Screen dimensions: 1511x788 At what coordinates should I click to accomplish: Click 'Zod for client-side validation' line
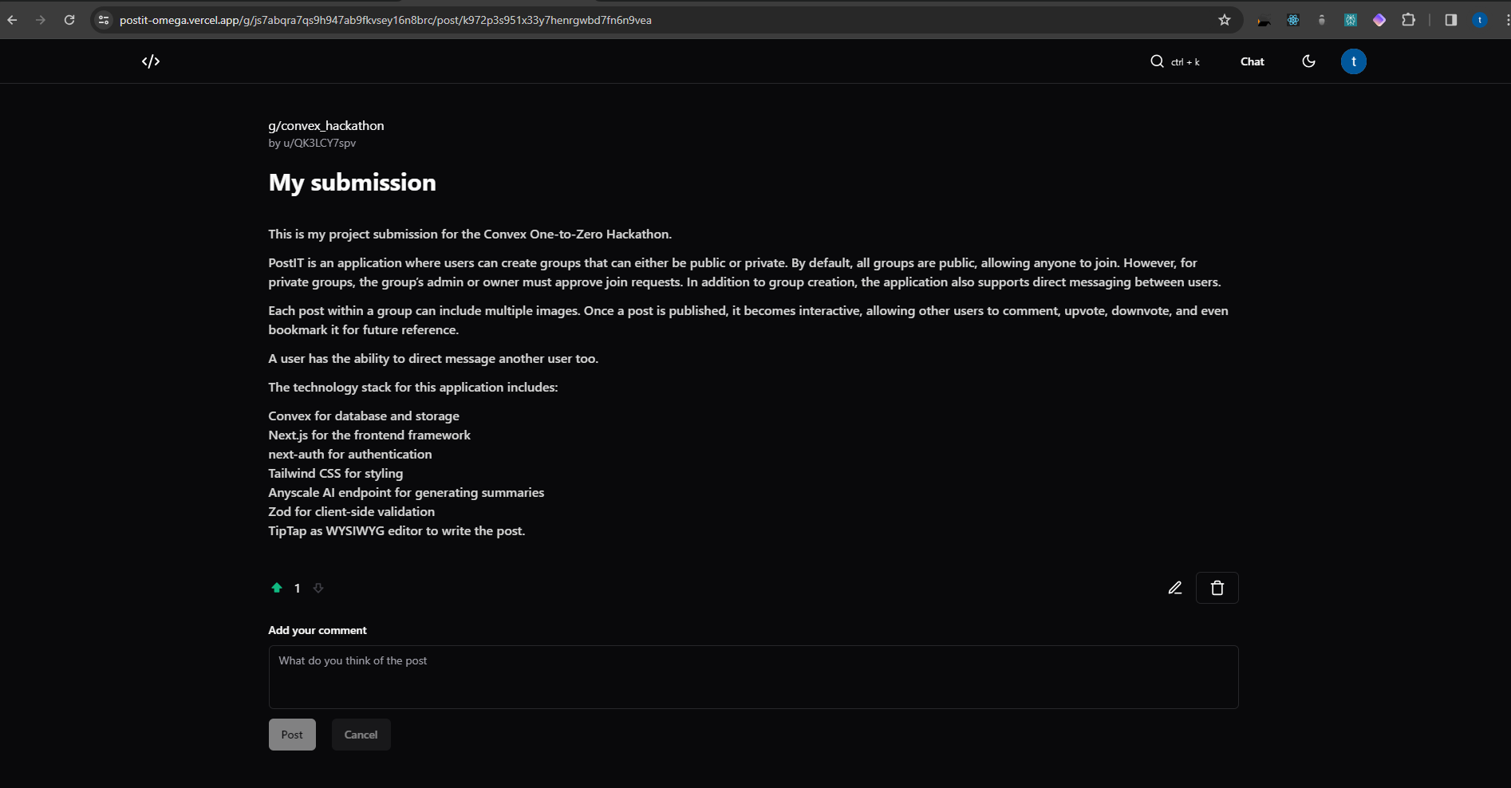tap(352, 511)
